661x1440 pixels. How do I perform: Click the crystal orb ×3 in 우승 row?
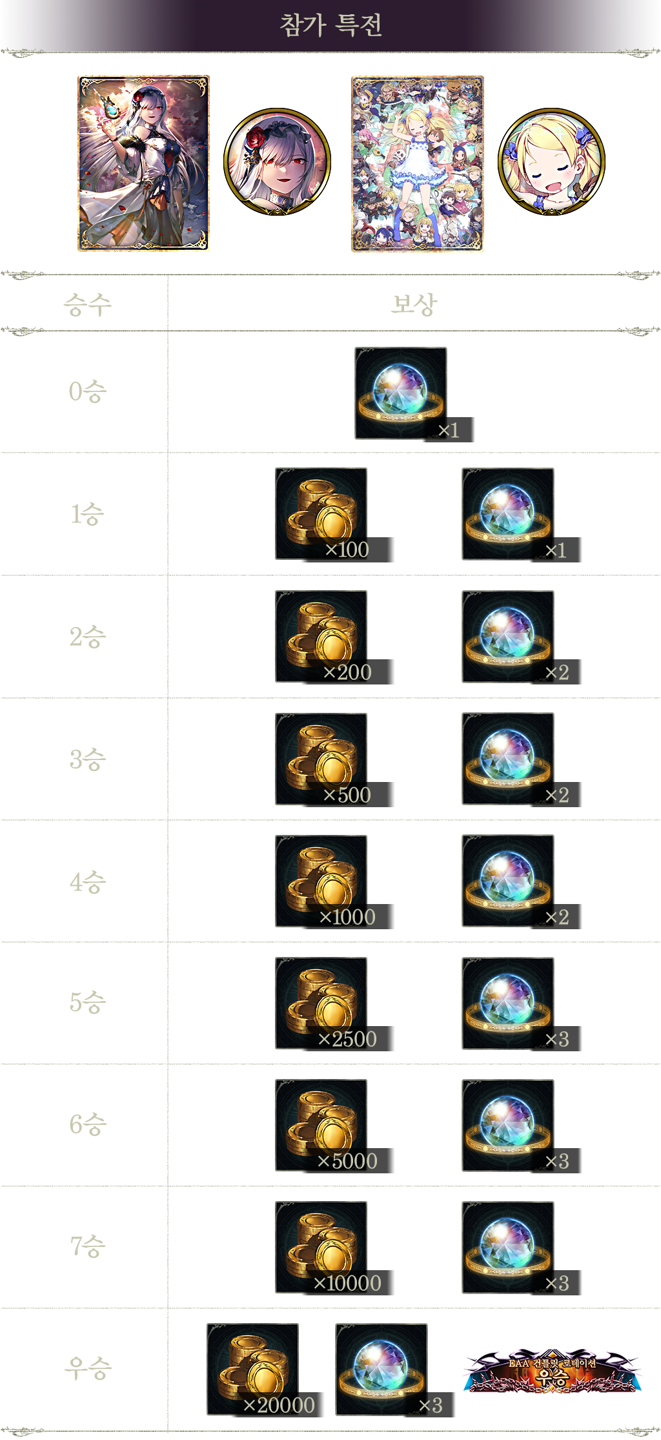394,1370
